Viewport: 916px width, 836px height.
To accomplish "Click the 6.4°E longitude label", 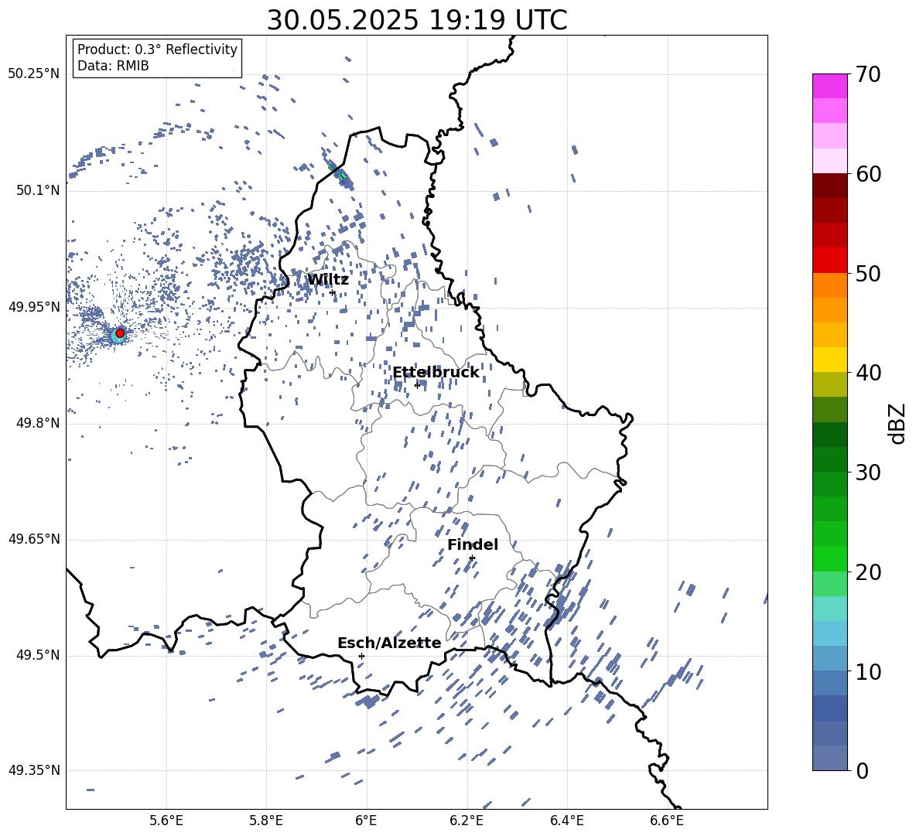I will coord(566,821).
